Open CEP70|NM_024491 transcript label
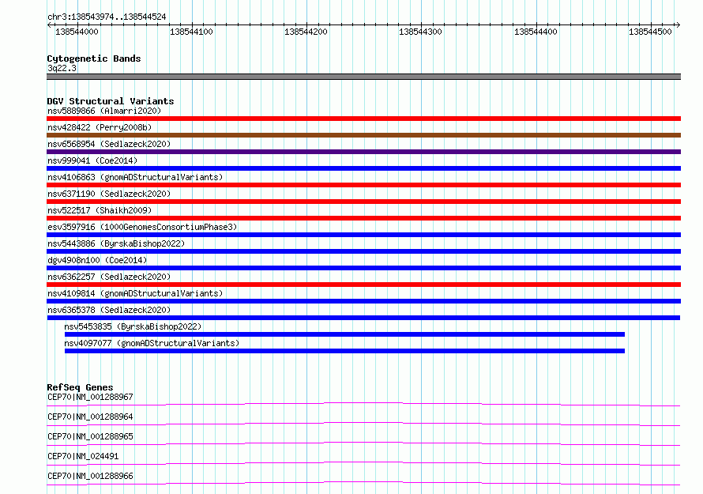 [83, 456]
